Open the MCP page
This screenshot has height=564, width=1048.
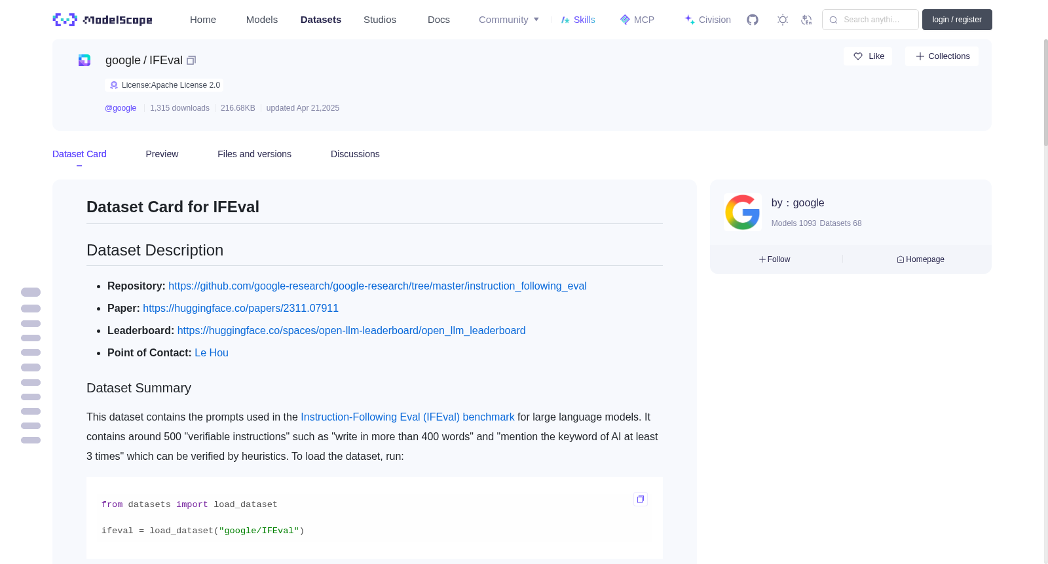coord(637,20)
